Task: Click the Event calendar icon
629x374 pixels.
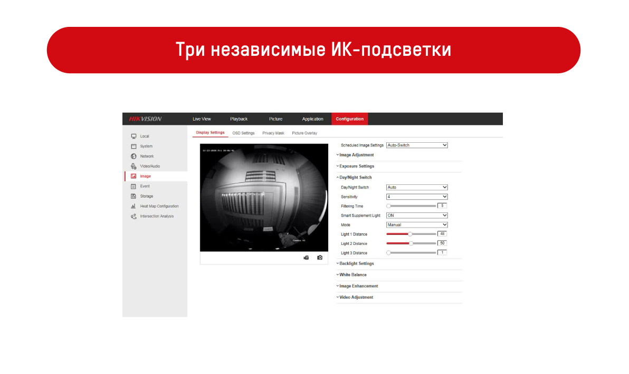Action: pyautogui.click(x=134, y=186)
